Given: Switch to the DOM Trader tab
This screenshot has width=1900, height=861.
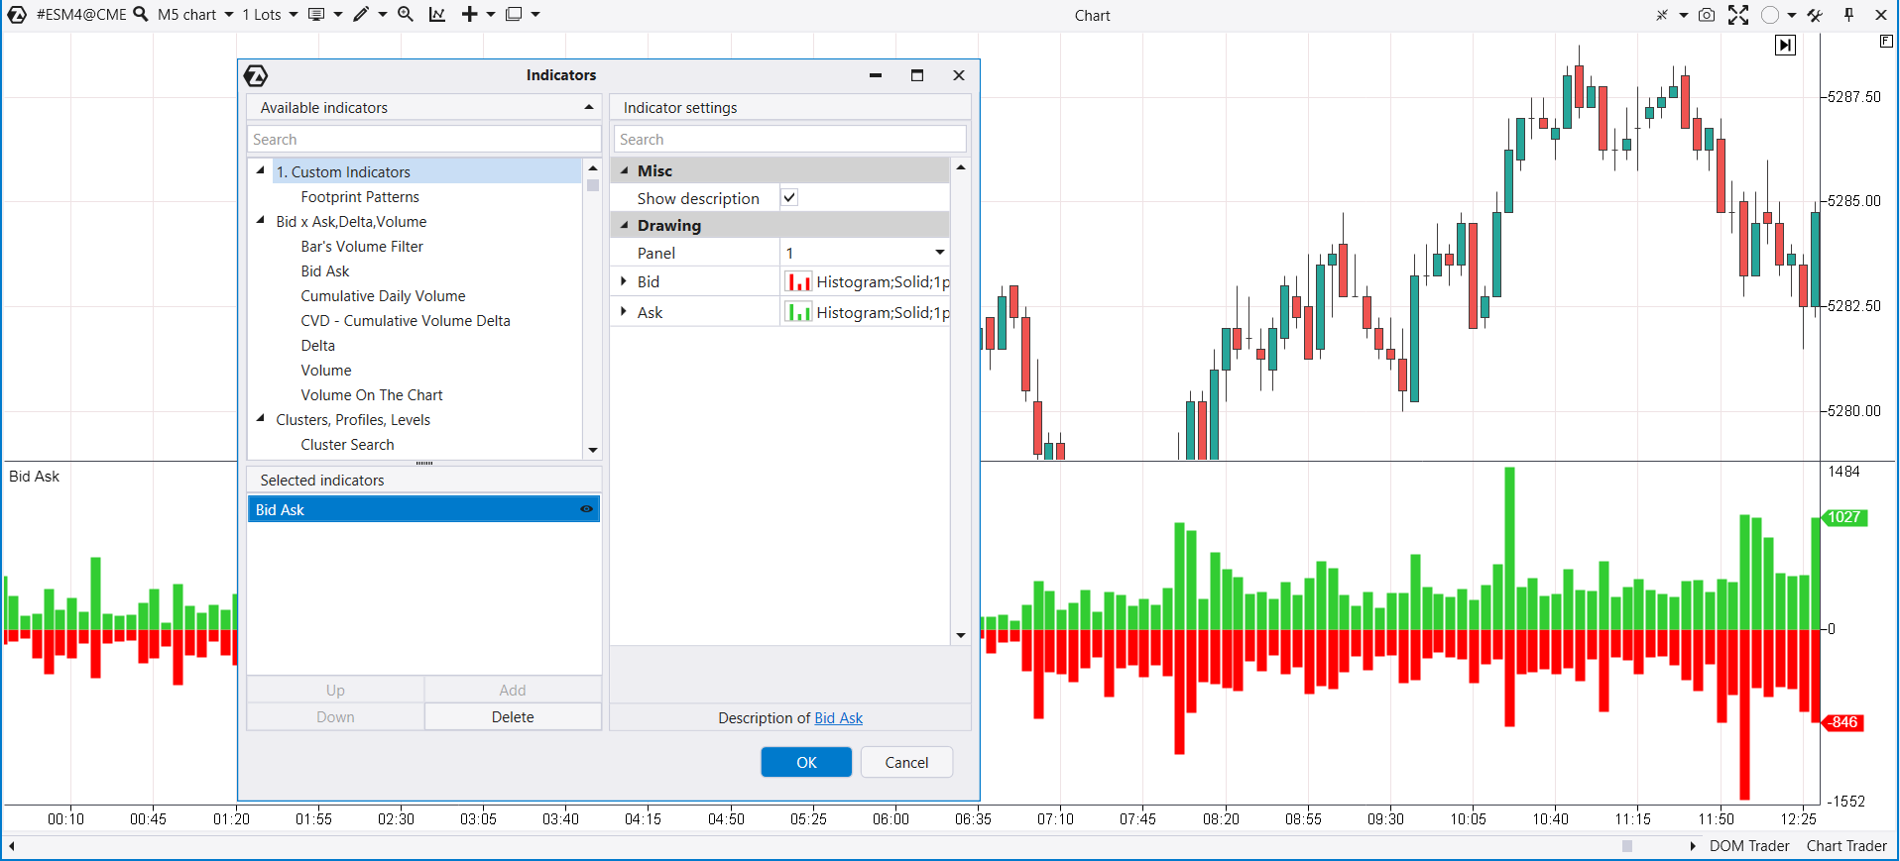Looking at the screenshot, I should click(1748, 846).
